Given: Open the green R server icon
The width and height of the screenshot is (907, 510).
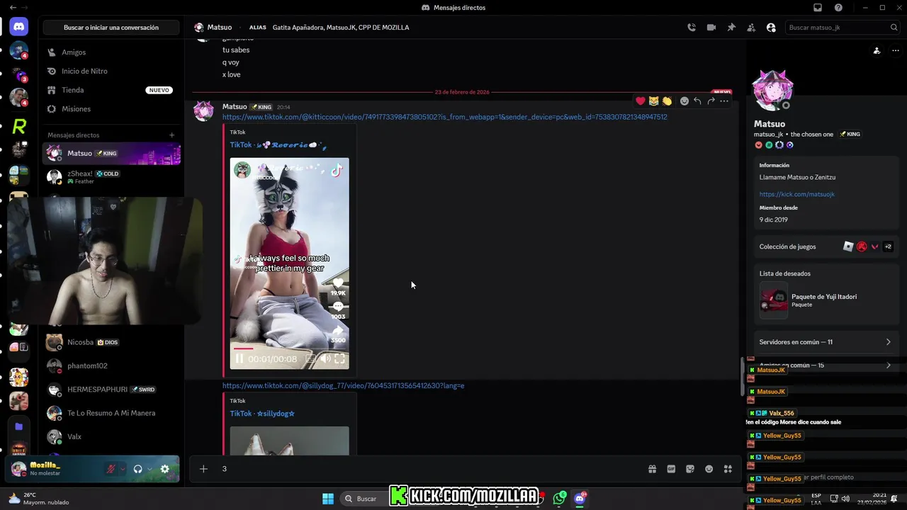Looking at the screenshot, I should (19, 127).
